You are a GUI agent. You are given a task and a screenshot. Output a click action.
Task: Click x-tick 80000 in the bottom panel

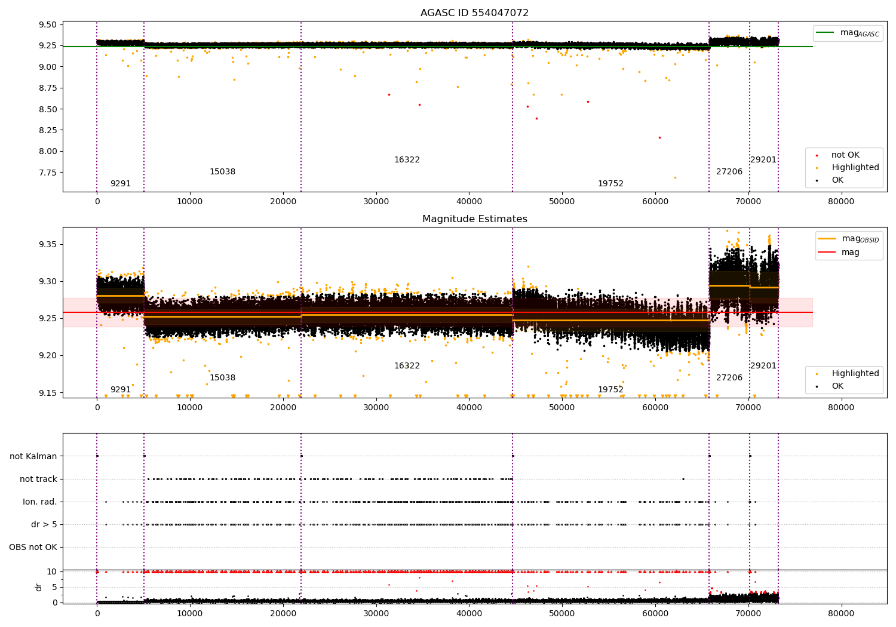pos(841,614)
